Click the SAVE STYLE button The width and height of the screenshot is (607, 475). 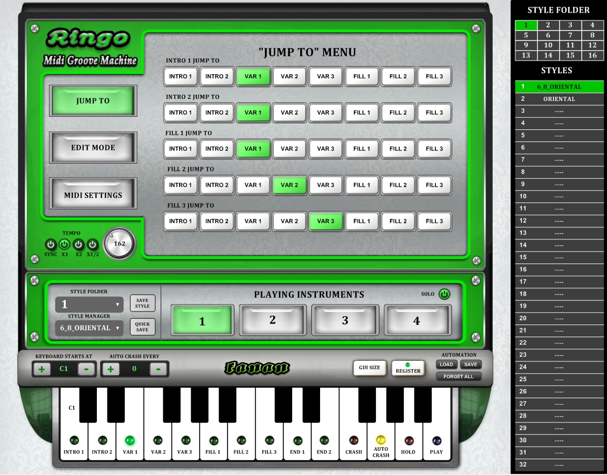coord(142,304)
